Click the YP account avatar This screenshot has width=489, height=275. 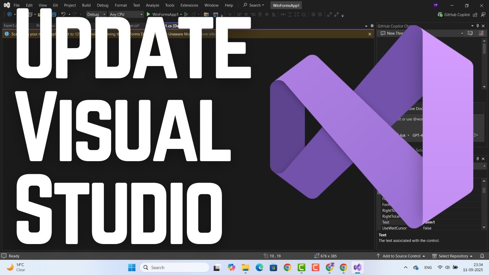click(x=436, y=5)
